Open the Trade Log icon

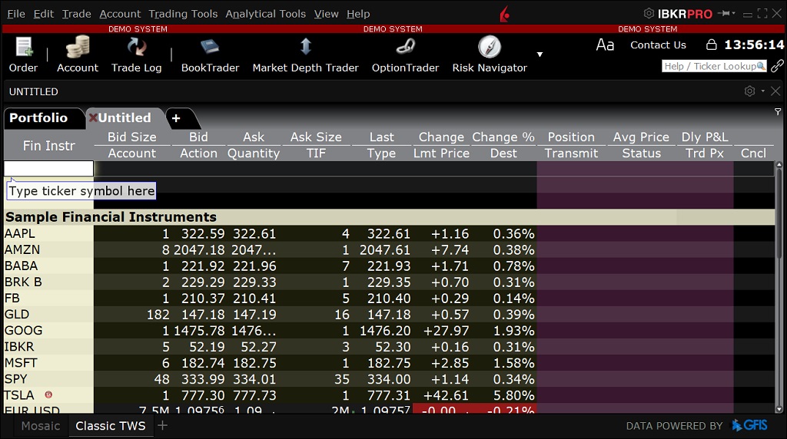(x=136, y=47)
